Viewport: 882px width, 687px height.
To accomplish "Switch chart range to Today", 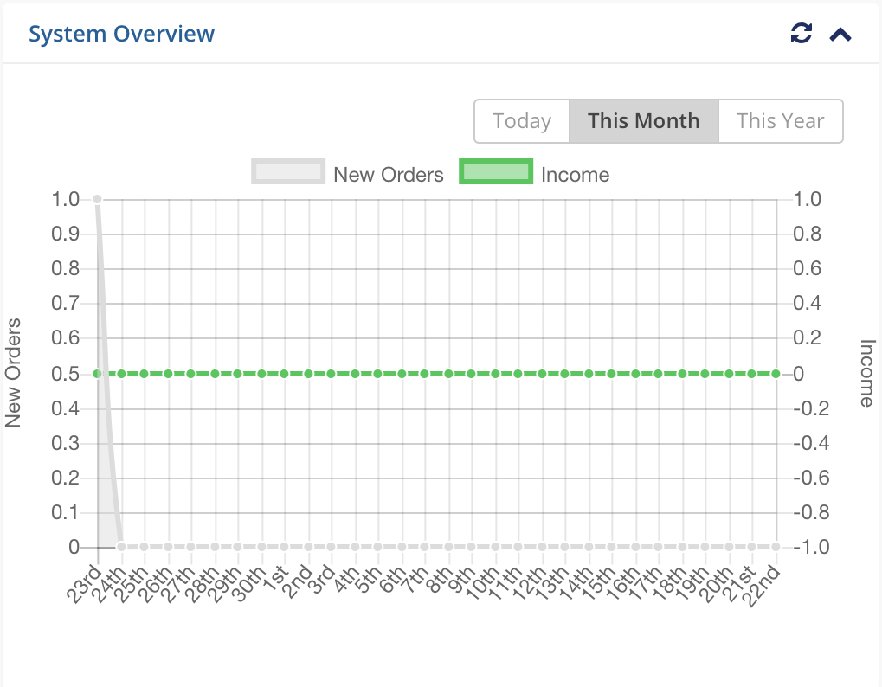I will 522,121.
